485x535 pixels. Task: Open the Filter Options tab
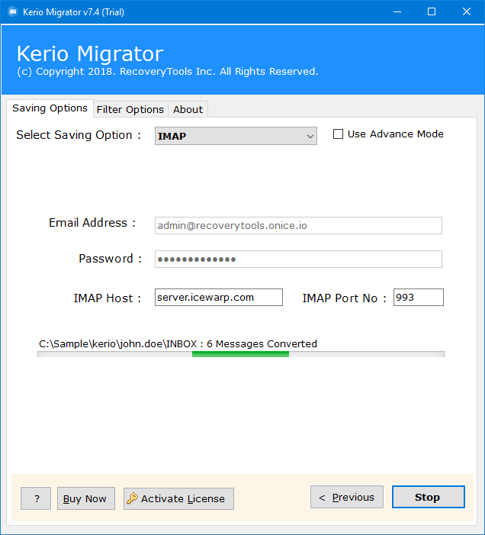(130, 110)
